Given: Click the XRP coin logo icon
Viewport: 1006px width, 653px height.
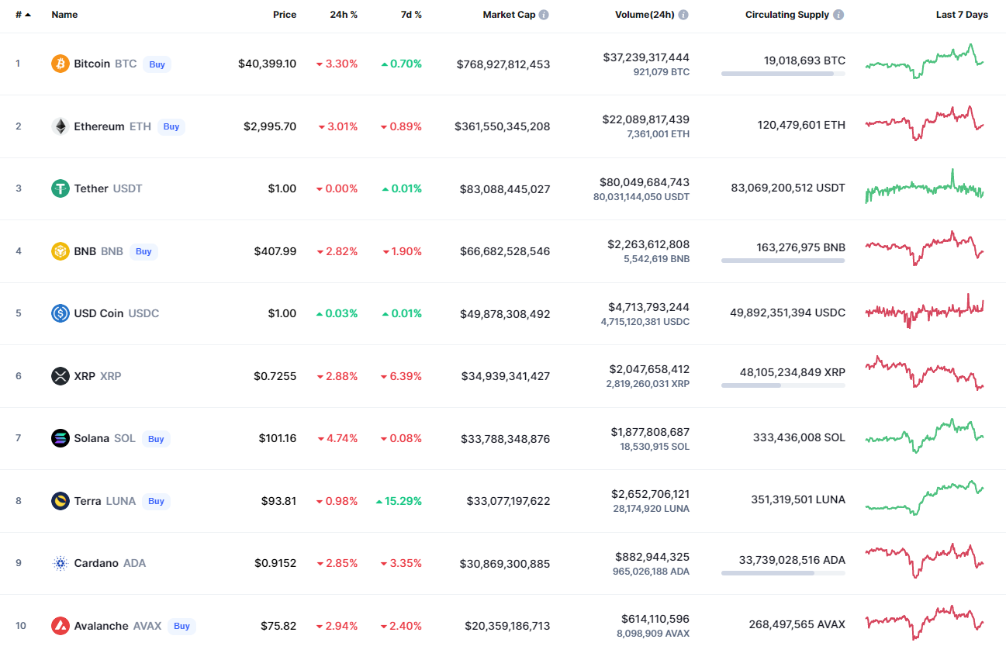Looking at the screenshot, I should [x=60, y=376].
